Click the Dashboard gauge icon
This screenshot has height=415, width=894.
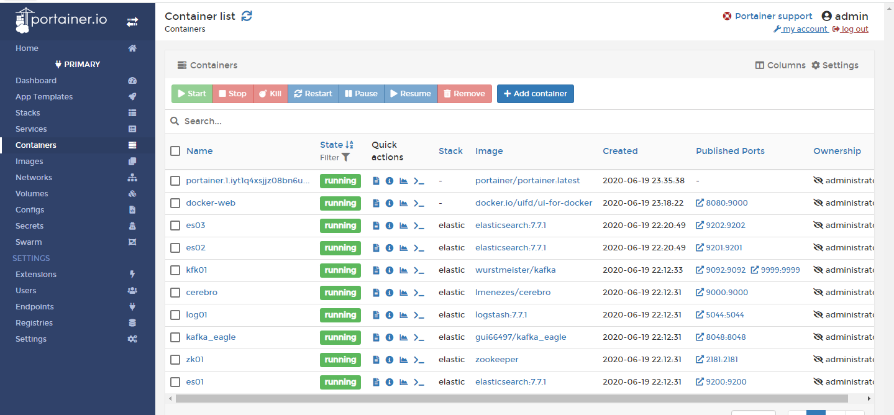(x=132, y=81)
